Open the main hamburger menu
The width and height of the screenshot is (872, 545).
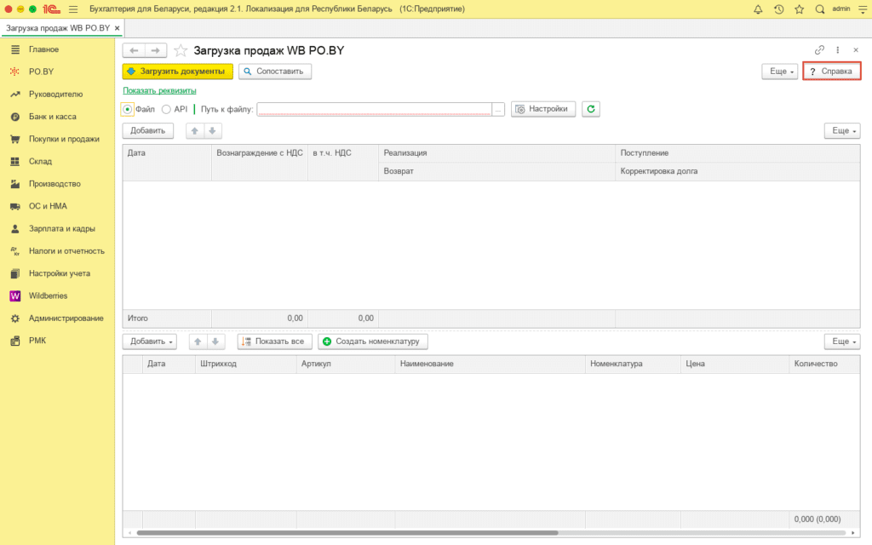(72, 9)
